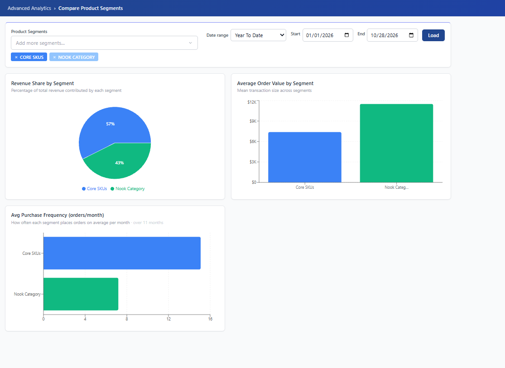
Task: Click the End date field 10/28/2026
Action: click(x=392, y=35)
